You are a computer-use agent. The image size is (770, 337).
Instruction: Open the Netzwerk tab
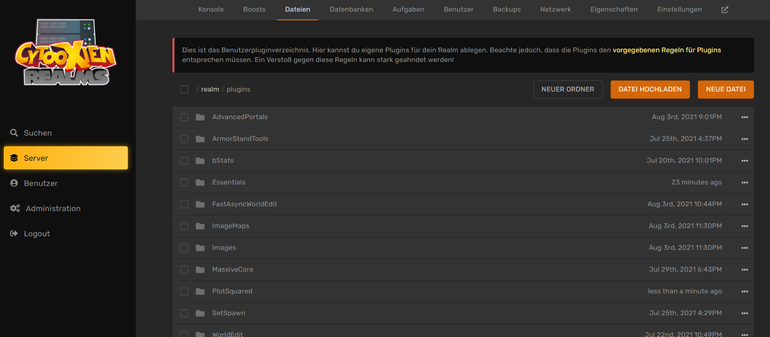click(x=555, y=10)
